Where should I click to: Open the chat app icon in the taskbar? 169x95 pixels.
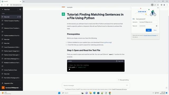click(x=87, y=93)
